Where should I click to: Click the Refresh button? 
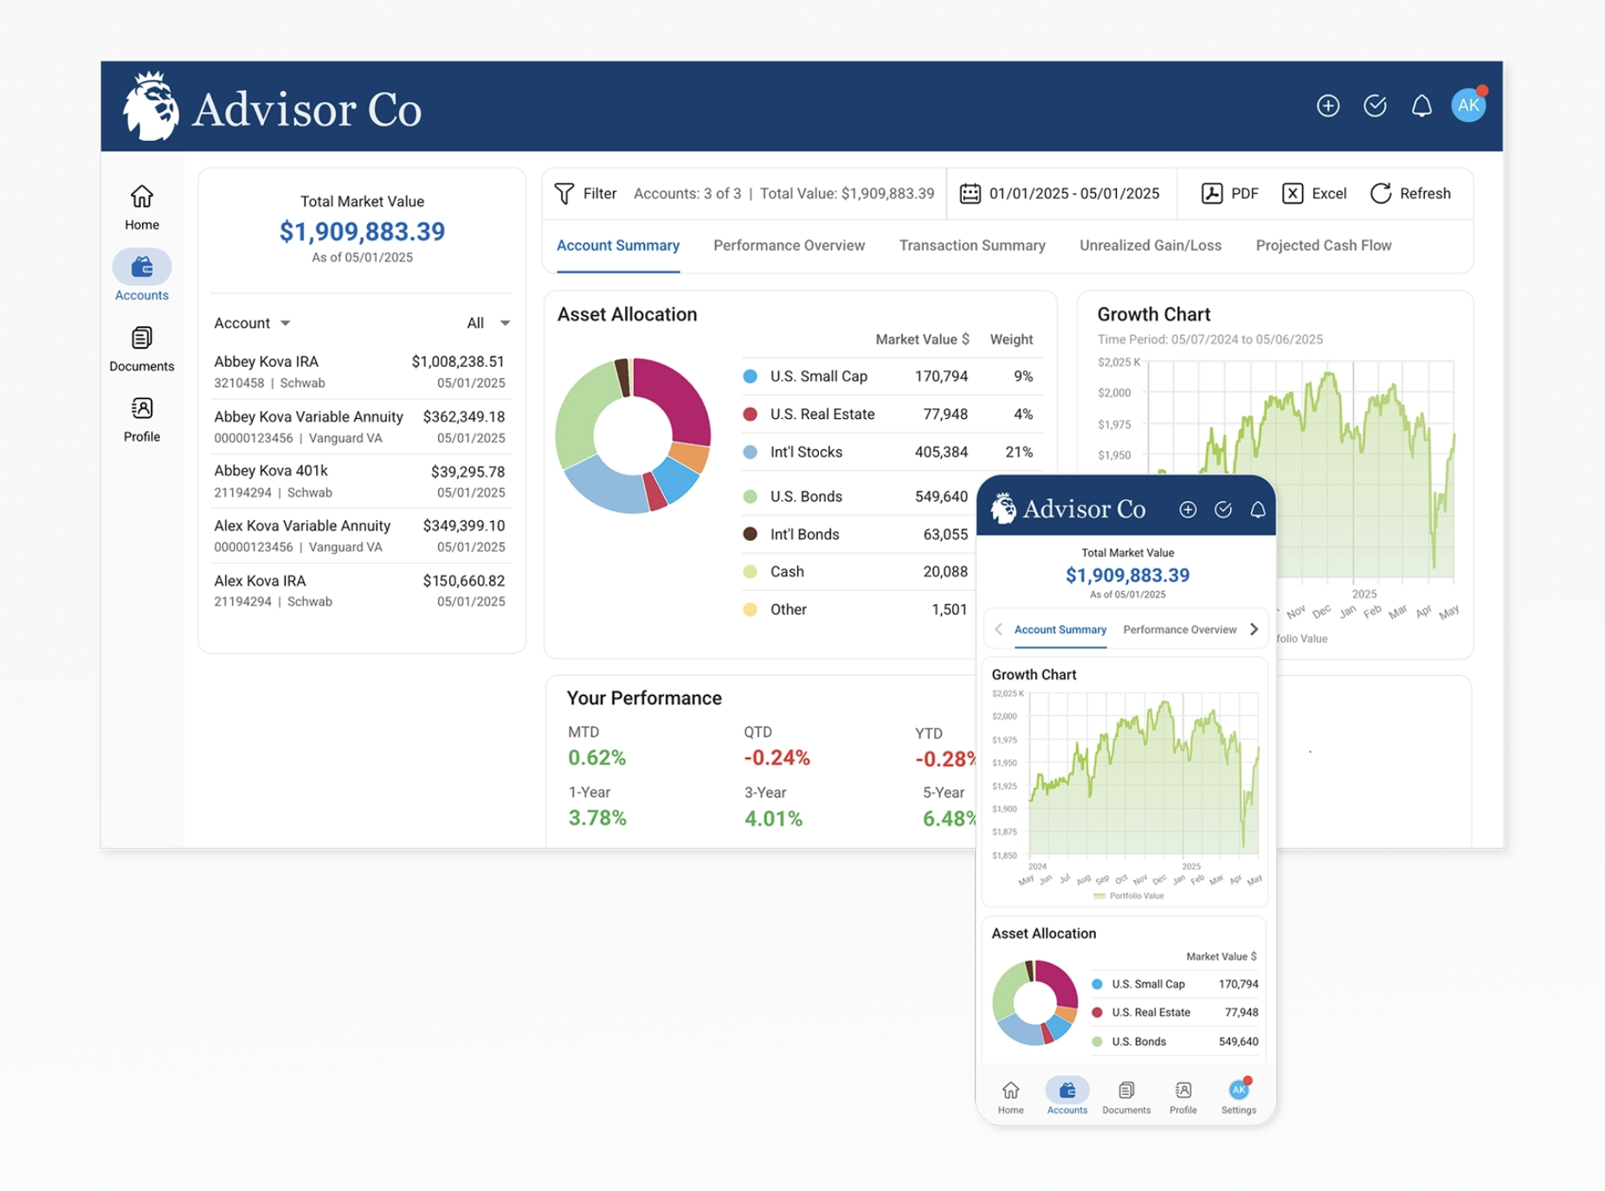click(1410, 194)
